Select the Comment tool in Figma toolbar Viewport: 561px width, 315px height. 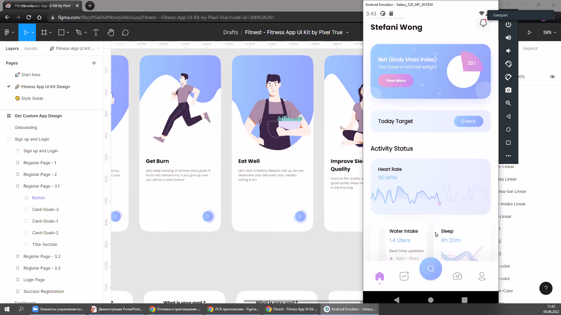click(125, 32)
